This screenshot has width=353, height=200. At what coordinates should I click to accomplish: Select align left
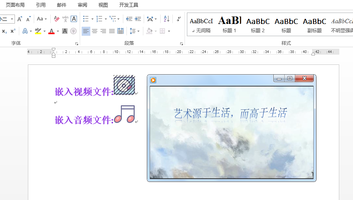pos(86,31)
